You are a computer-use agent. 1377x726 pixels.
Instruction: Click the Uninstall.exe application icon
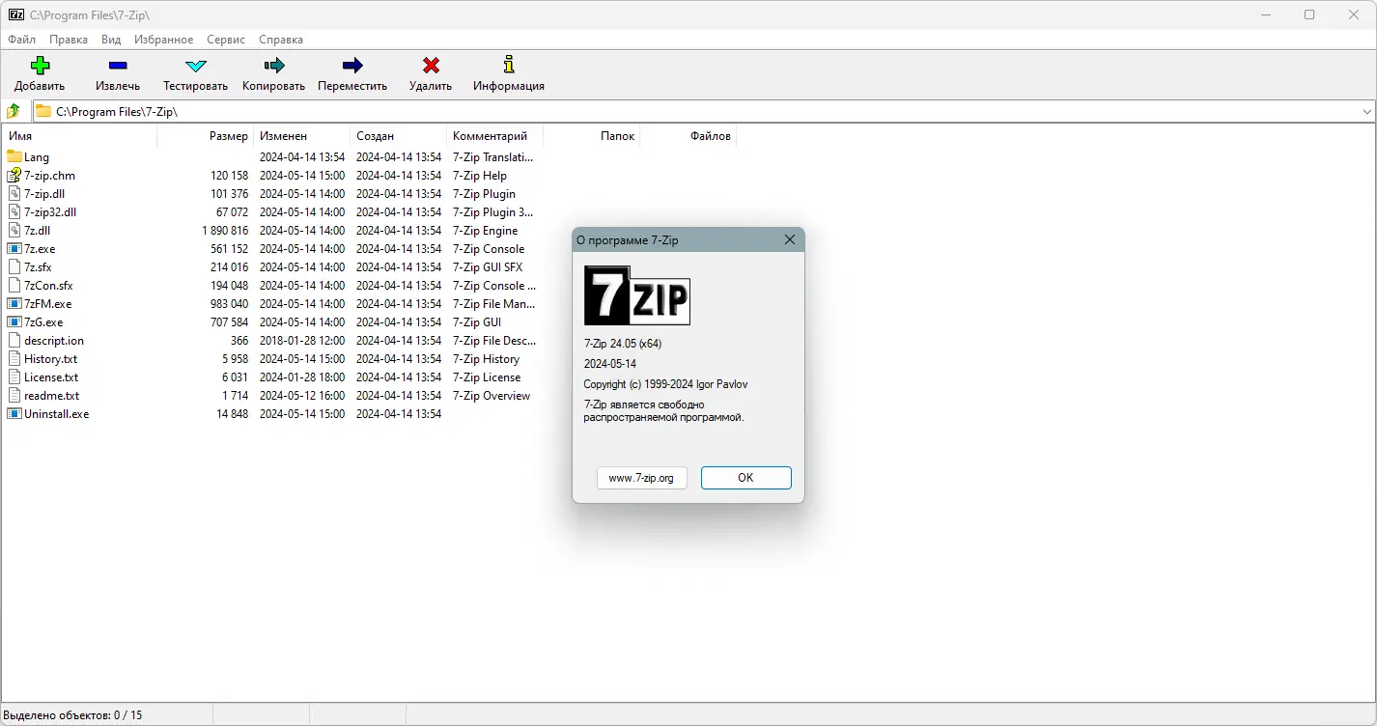[14, 413]
